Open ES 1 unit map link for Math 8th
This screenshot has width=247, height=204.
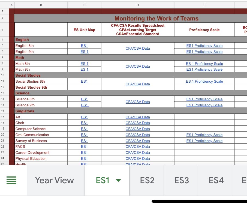pos(85,64)
